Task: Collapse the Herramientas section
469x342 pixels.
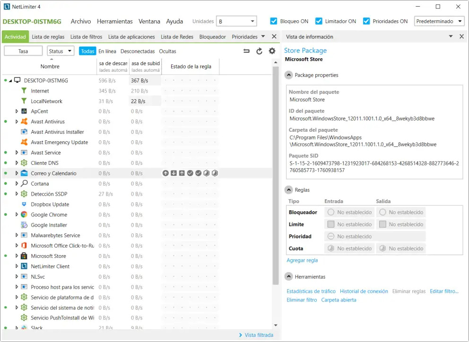Action: coord(289,276)
